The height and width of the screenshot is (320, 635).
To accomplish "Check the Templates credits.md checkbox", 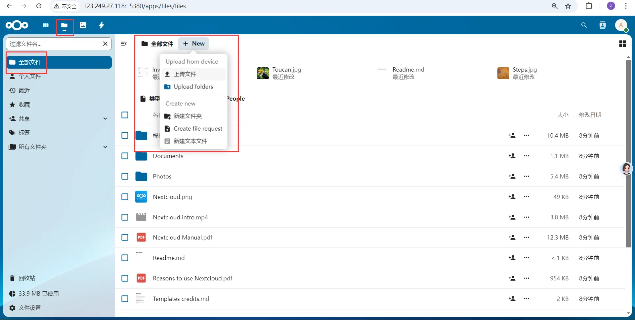I will point(125,299).
